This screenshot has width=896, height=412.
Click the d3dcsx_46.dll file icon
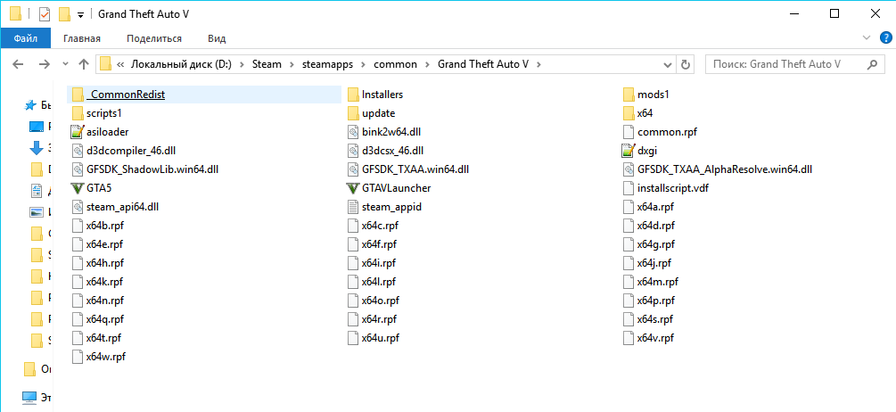[353, 151]
